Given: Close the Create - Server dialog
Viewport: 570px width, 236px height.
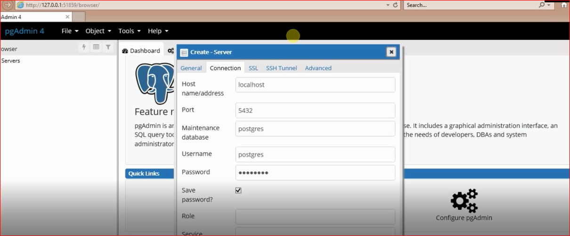Looking at the screenshot, I should (391, 52).
